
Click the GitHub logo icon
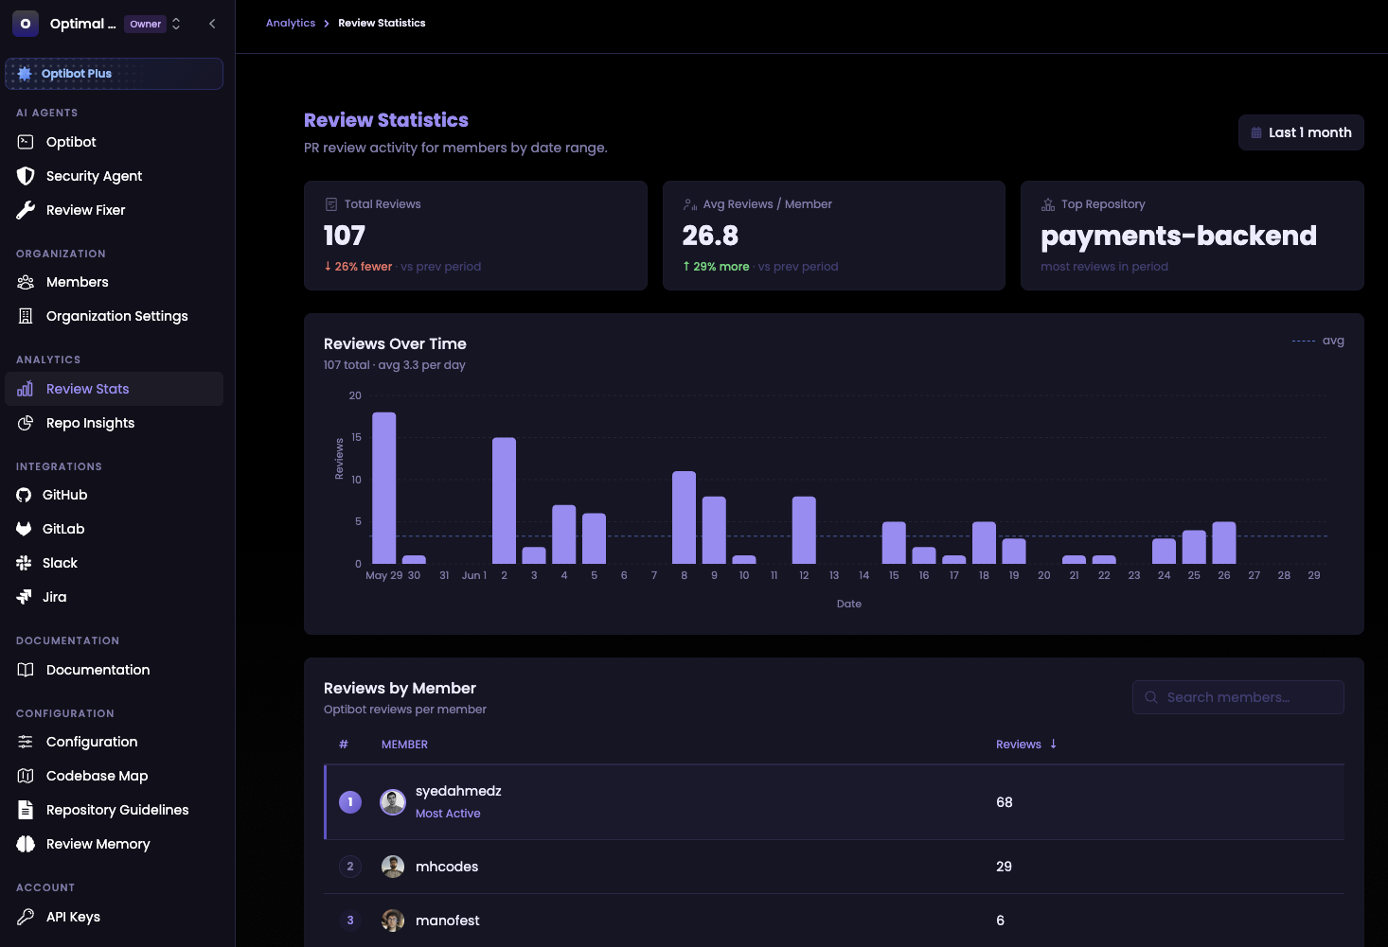click(24, 495)
